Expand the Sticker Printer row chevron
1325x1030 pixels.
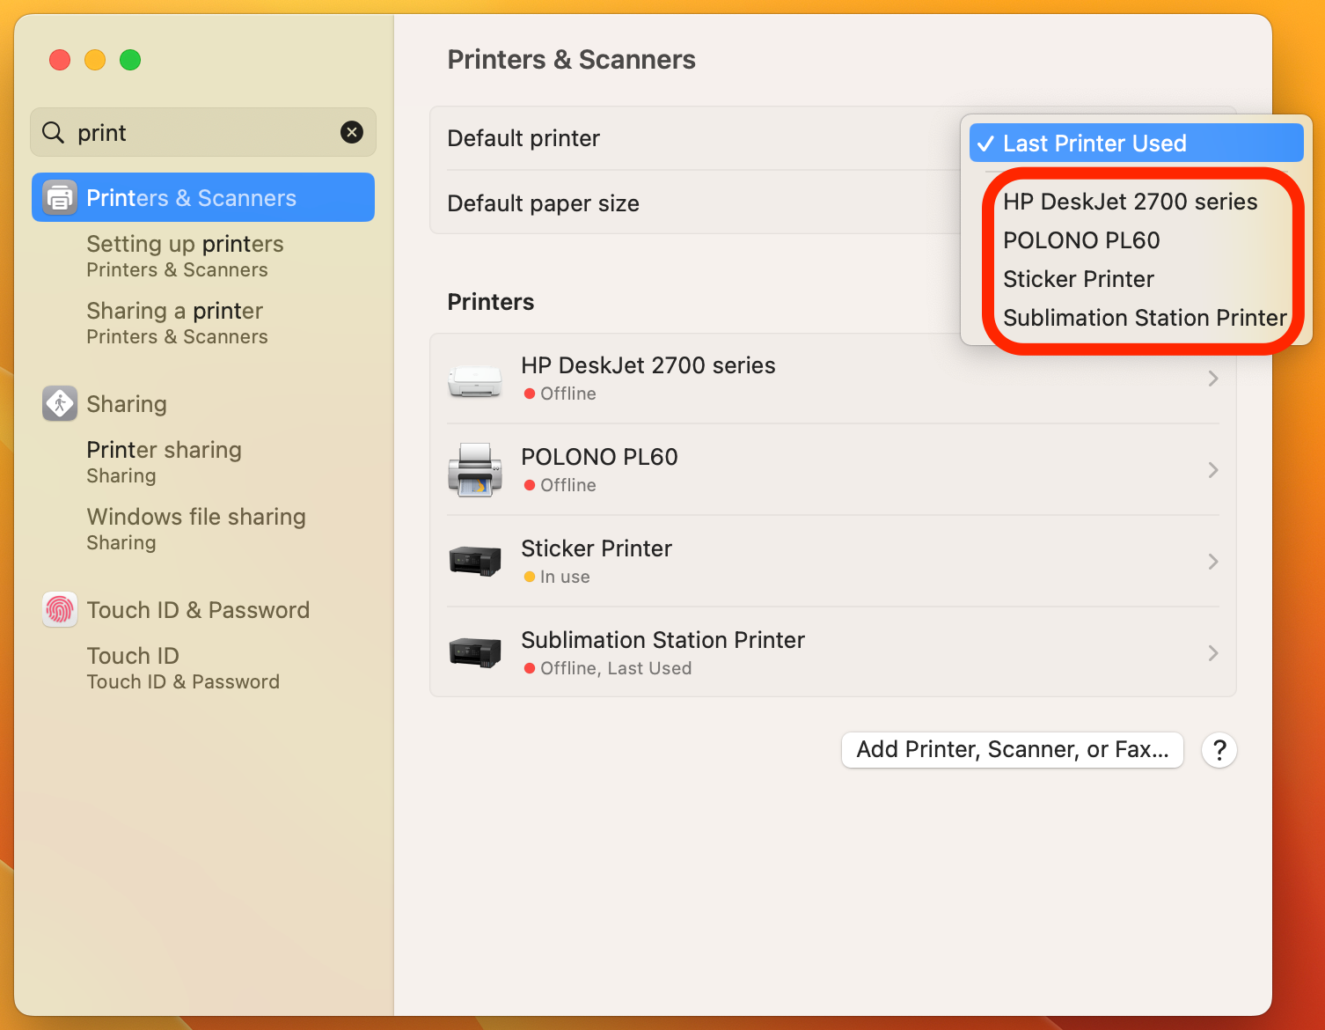pos(1213,562)
